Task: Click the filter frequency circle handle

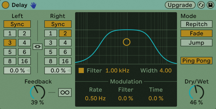Action: 127,42
